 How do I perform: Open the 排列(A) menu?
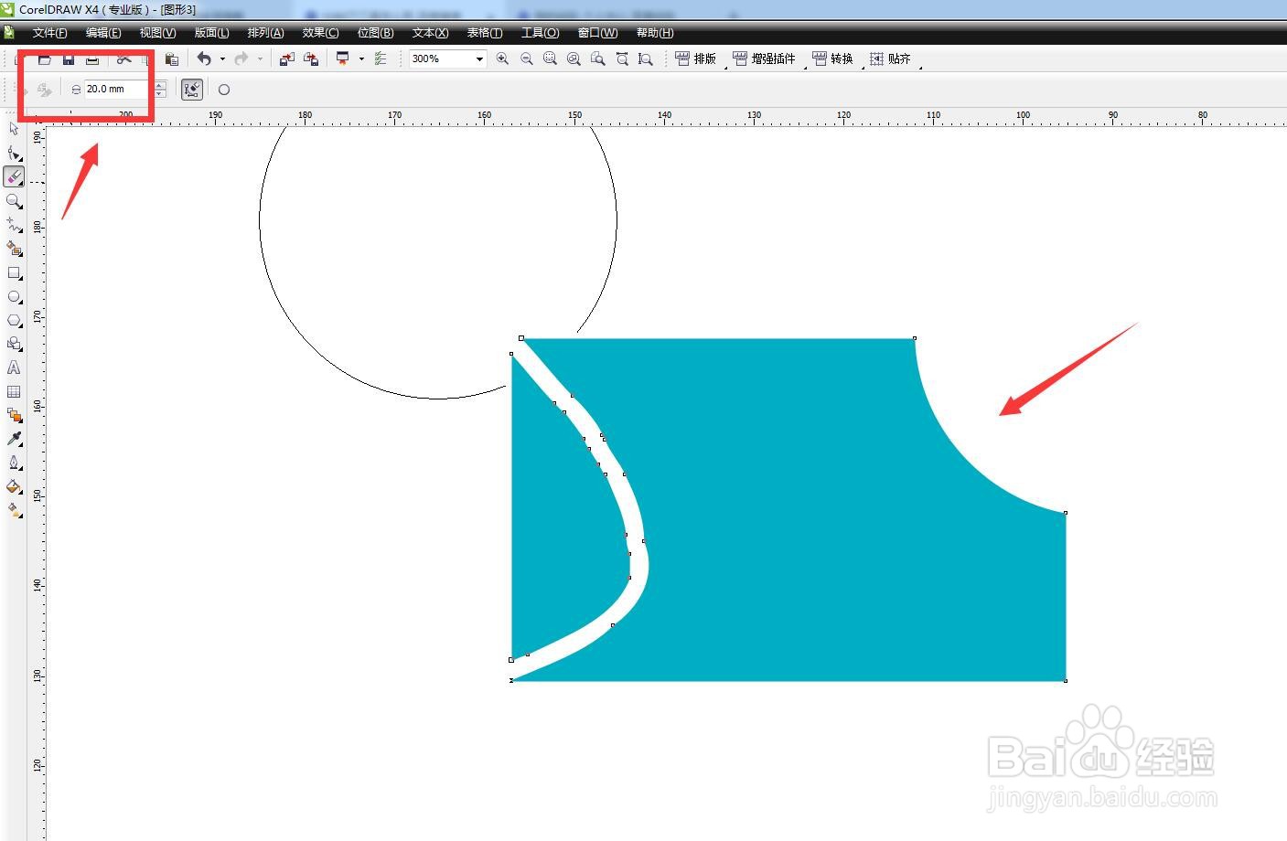pos(265,33)
